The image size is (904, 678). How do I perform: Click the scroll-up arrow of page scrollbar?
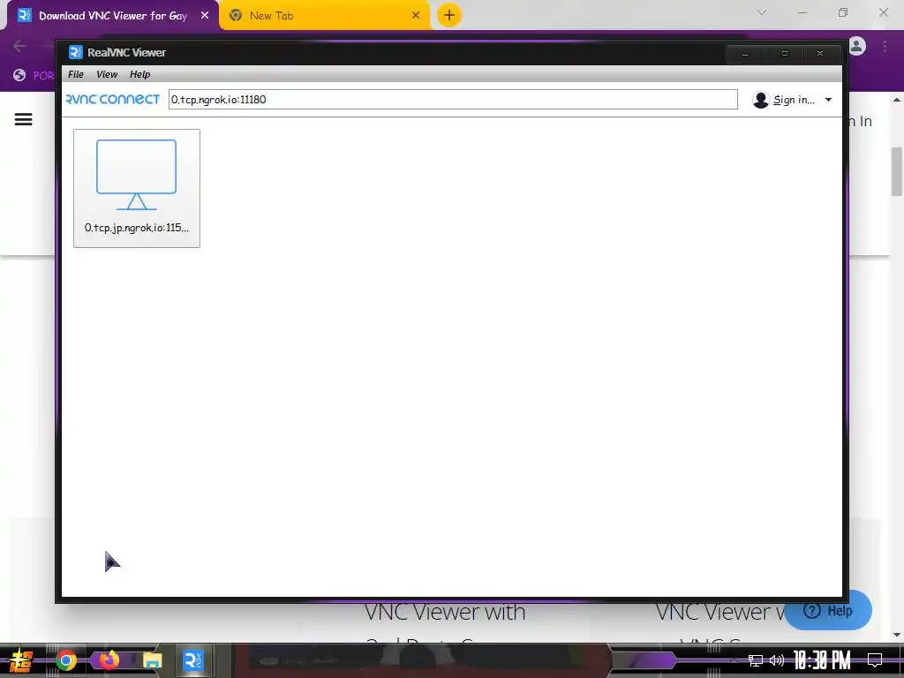897,101
